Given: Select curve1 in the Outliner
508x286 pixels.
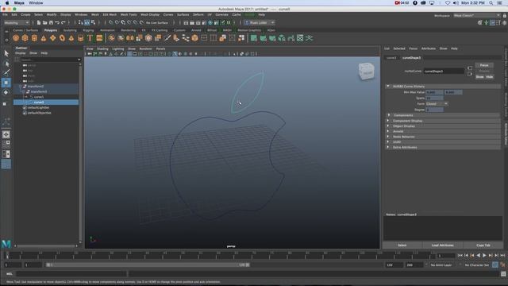Looking at the screenshot, I should click(39, 97).
